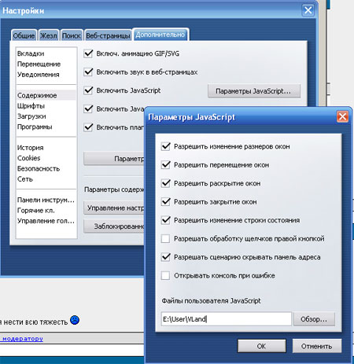Toggle Включ. анимацию GIF/SVG checkbox
354x364 pixels.
[x=88, y=53]
